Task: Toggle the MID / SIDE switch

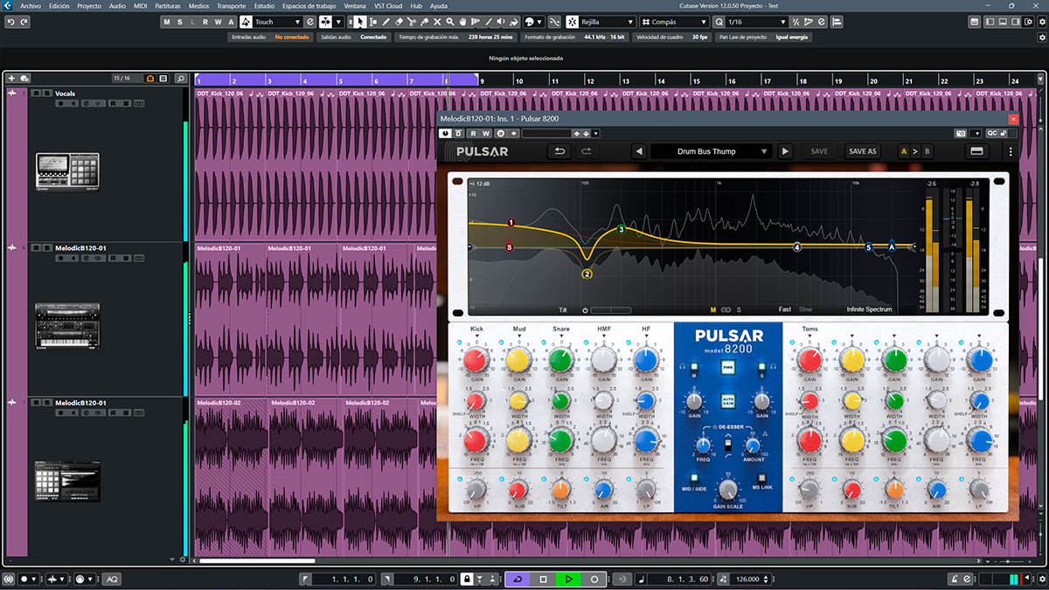Action: click(693, 478)
